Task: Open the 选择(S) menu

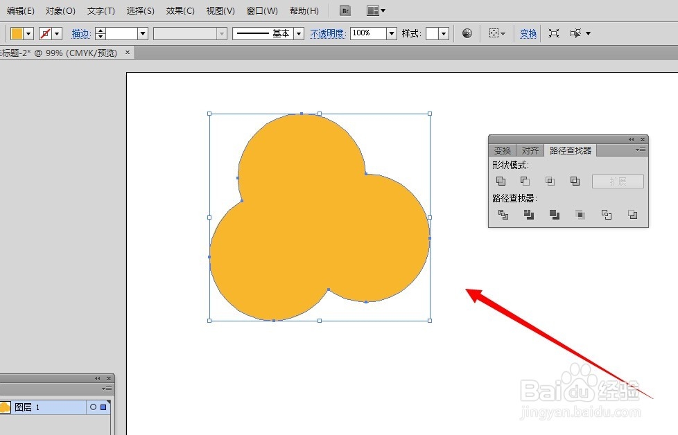Action: (141, 11)
